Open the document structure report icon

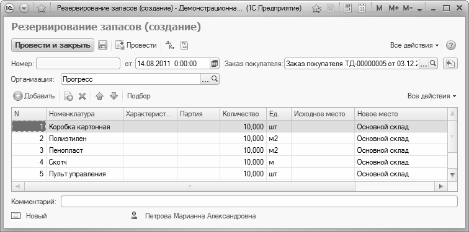[184, 45]
